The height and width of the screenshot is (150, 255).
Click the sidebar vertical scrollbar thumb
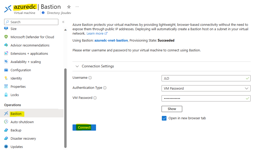coord(65,108)
